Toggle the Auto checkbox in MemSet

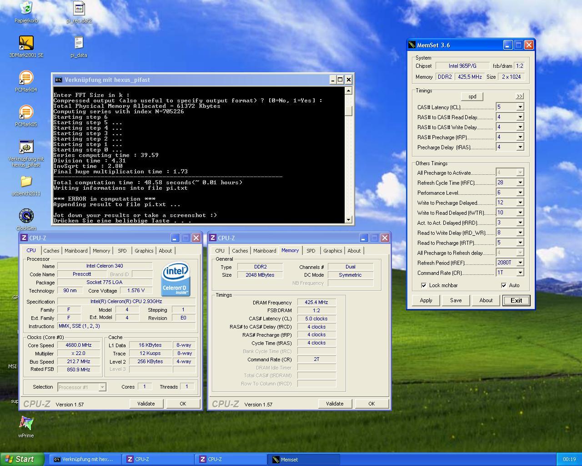pyautogui.click(x=504, y=285)
